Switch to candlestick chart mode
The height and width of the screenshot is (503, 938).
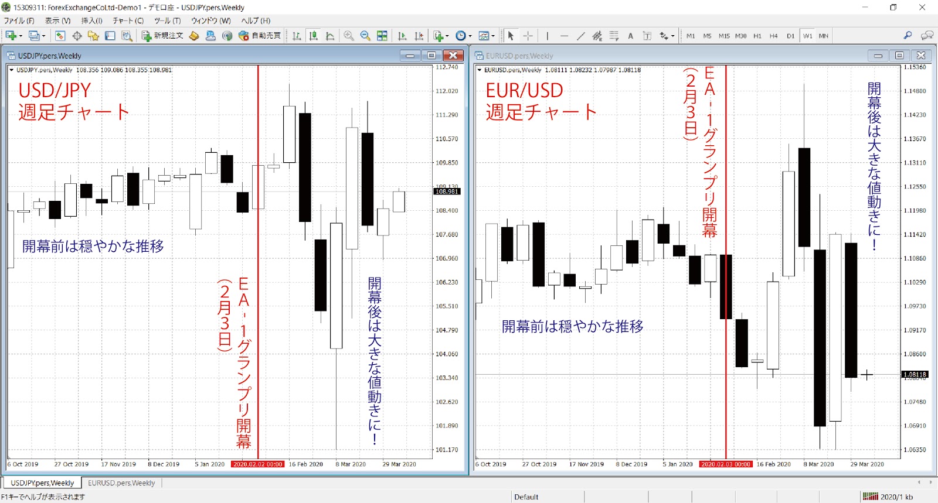point(314,36)
